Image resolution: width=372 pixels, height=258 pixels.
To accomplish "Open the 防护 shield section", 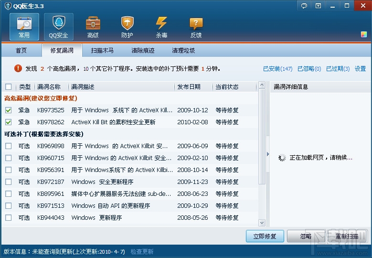I will [128, 27].
